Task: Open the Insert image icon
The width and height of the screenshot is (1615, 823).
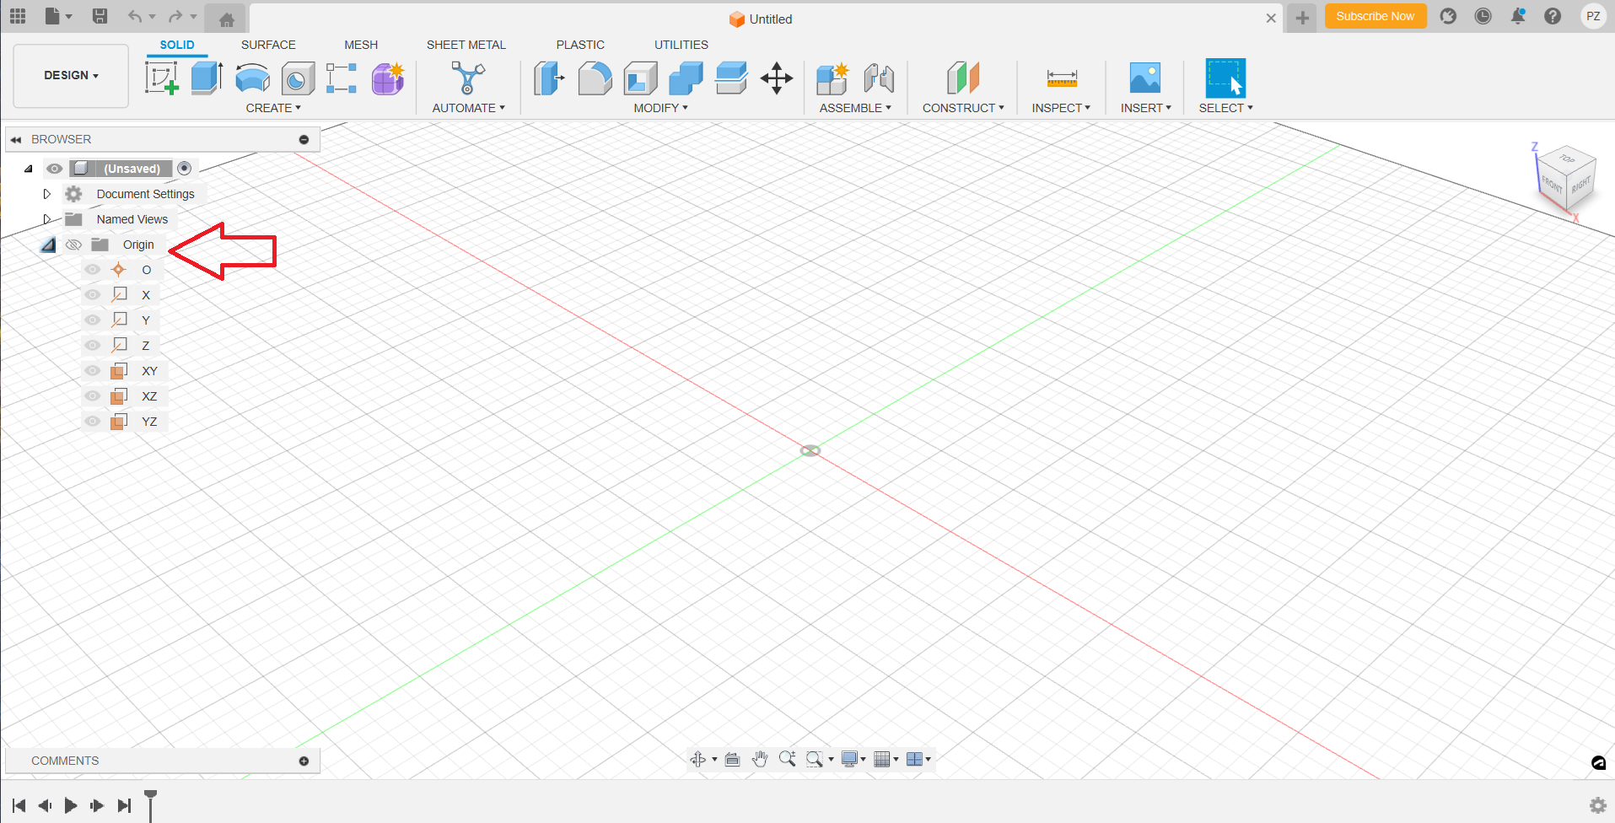Action: pyautogui.click(x=1144, y=78)
